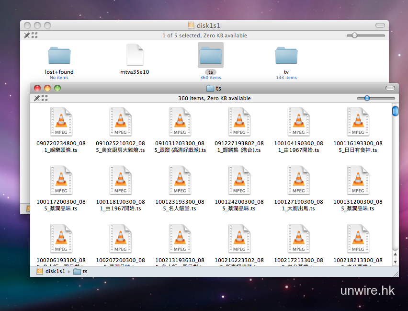
Task: Click the green zoom button of ts window
Action: [x=57, y=88]
